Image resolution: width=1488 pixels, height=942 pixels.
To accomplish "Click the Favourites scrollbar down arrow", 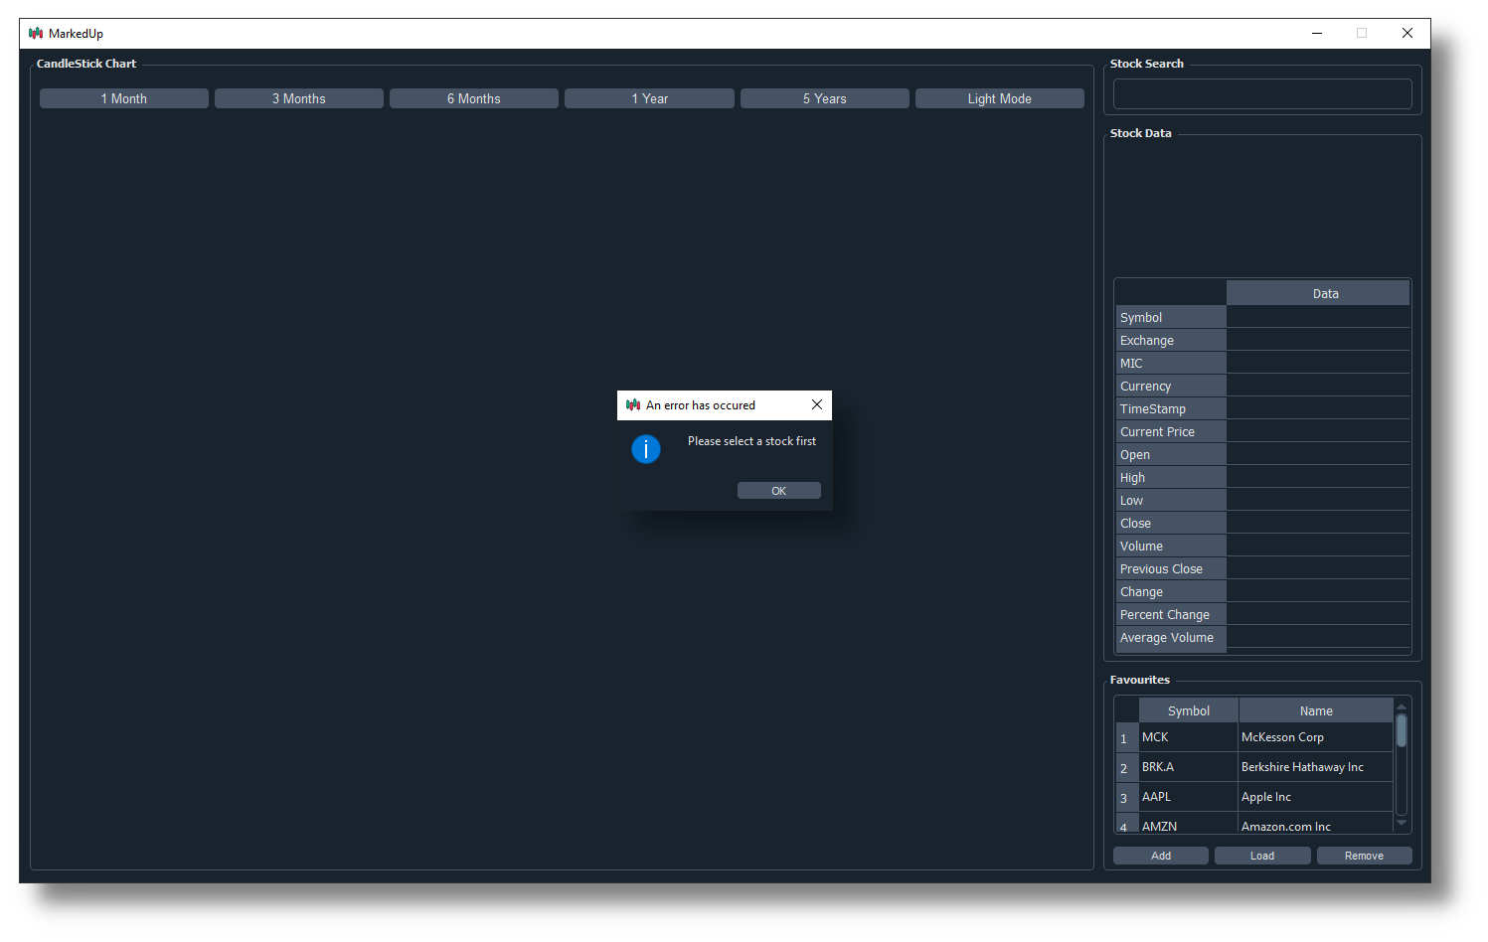I will click(1402, 823).
